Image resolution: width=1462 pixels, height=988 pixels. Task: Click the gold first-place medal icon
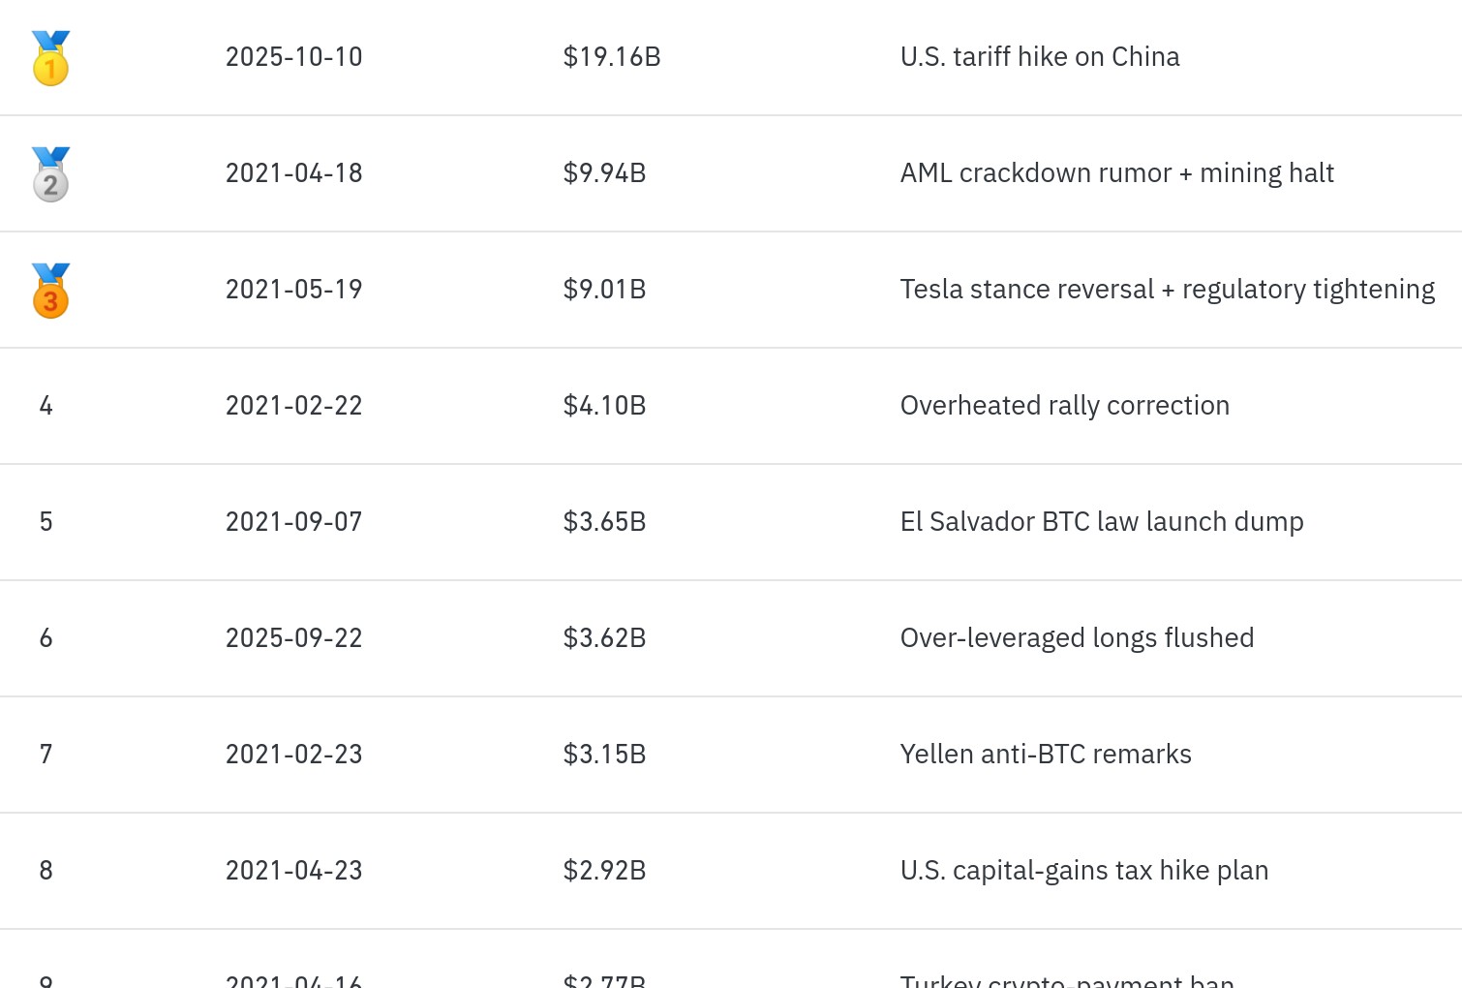50,58
